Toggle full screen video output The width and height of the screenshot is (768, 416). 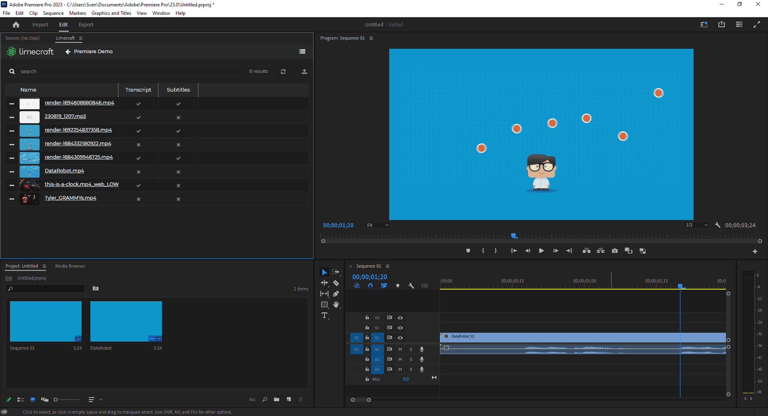tap(757, 24)
